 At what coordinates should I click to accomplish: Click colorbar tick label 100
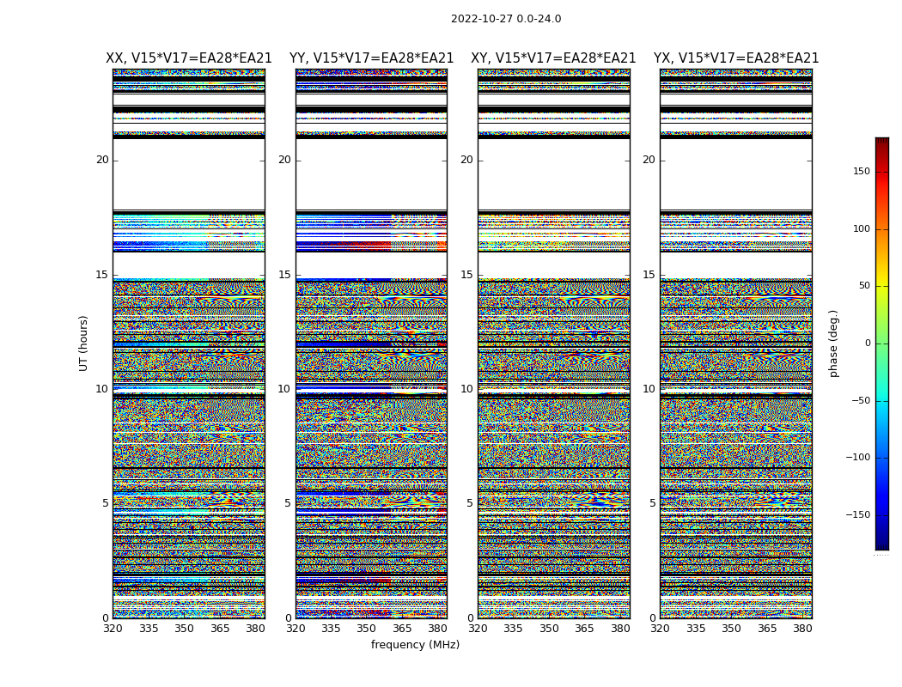862,228
